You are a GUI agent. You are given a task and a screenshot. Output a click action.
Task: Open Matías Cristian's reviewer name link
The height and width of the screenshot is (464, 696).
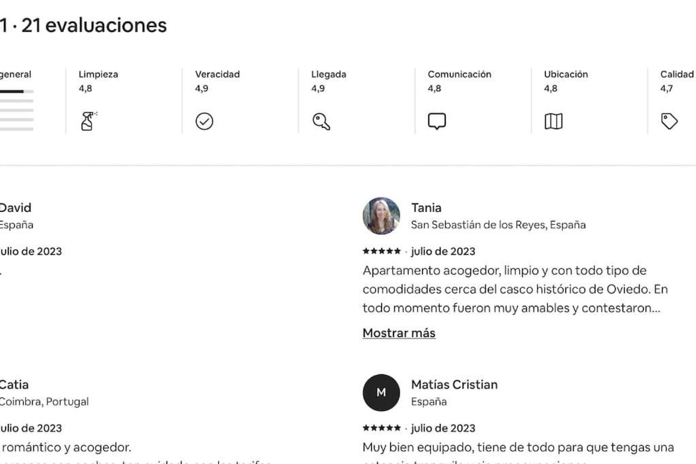454,385
